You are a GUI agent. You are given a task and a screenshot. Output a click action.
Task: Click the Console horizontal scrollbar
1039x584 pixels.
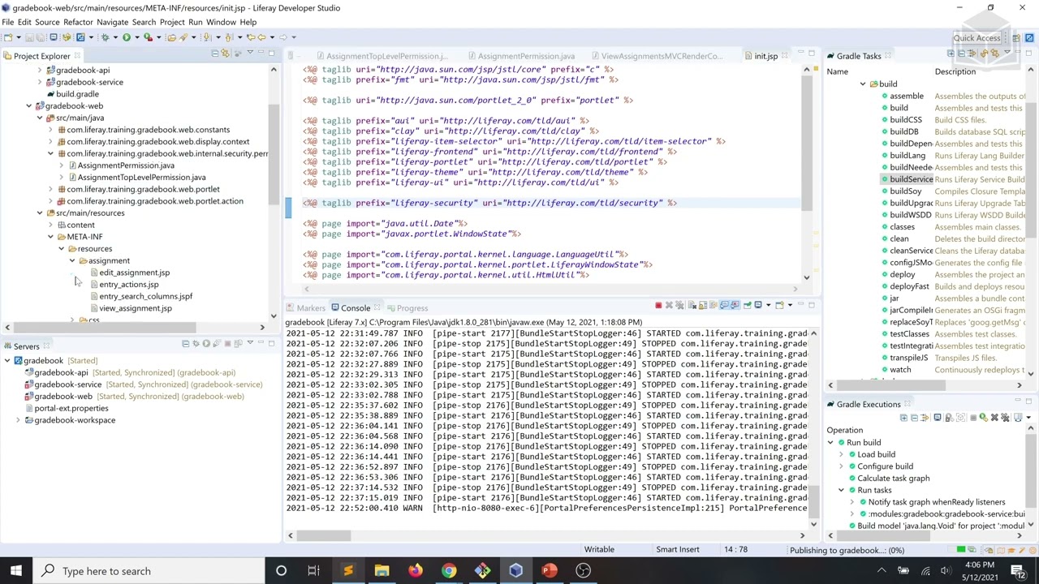(322, 535)
